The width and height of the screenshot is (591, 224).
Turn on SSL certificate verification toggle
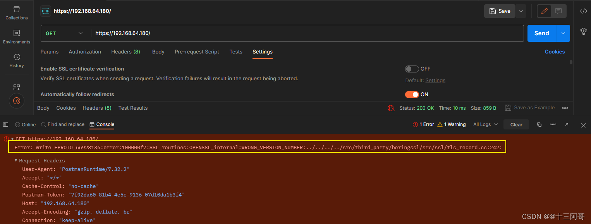412,69
